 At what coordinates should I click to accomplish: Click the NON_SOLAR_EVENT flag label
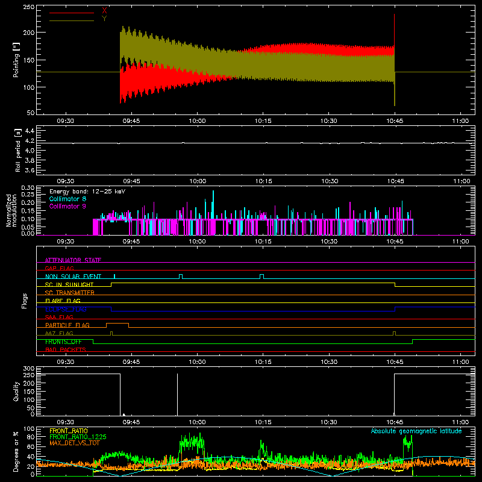(73, 277)
